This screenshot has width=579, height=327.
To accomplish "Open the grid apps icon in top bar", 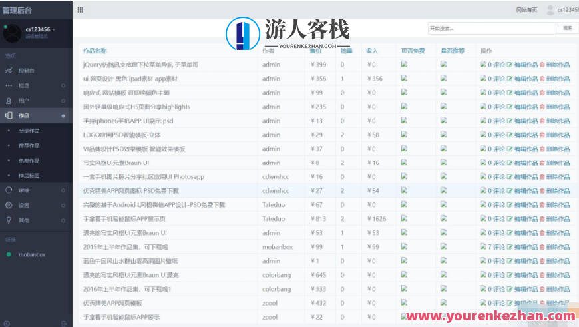I will coord(80,10).
